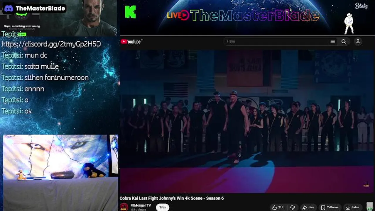This screenshot has width=375, height=211.
Task: Open the YouTube home logo
Action: click(131, 42)
